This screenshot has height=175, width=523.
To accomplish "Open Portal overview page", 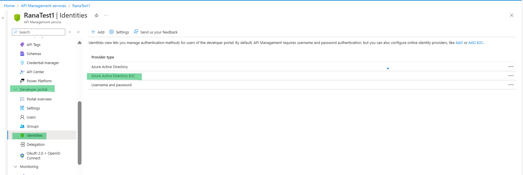I will (39, 99).
